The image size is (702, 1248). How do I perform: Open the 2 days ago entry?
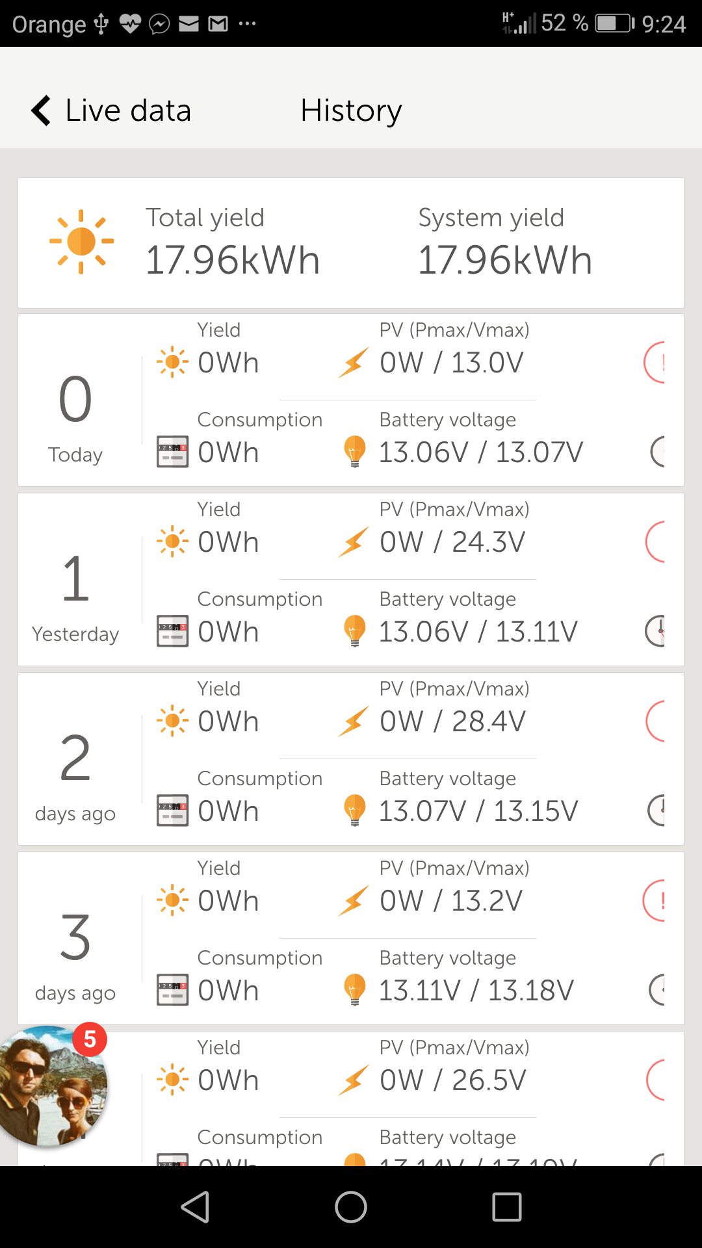tap(75, 773)
